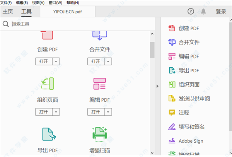The image size is (232, 157).
Task: Select 导出 PDF icon in right sidebar
Action: [x=172, y=70]
